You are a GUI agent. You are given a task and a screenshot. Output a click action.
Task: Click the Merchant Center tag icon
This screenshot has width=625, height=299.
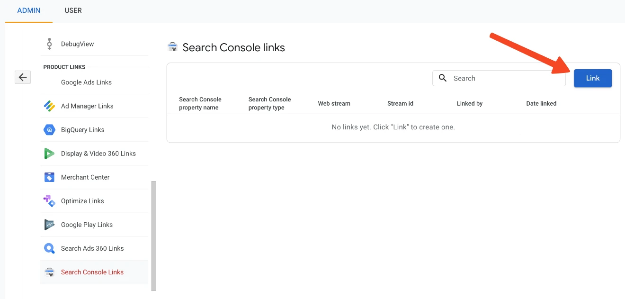pyautogui.click(x=49, y=177)
